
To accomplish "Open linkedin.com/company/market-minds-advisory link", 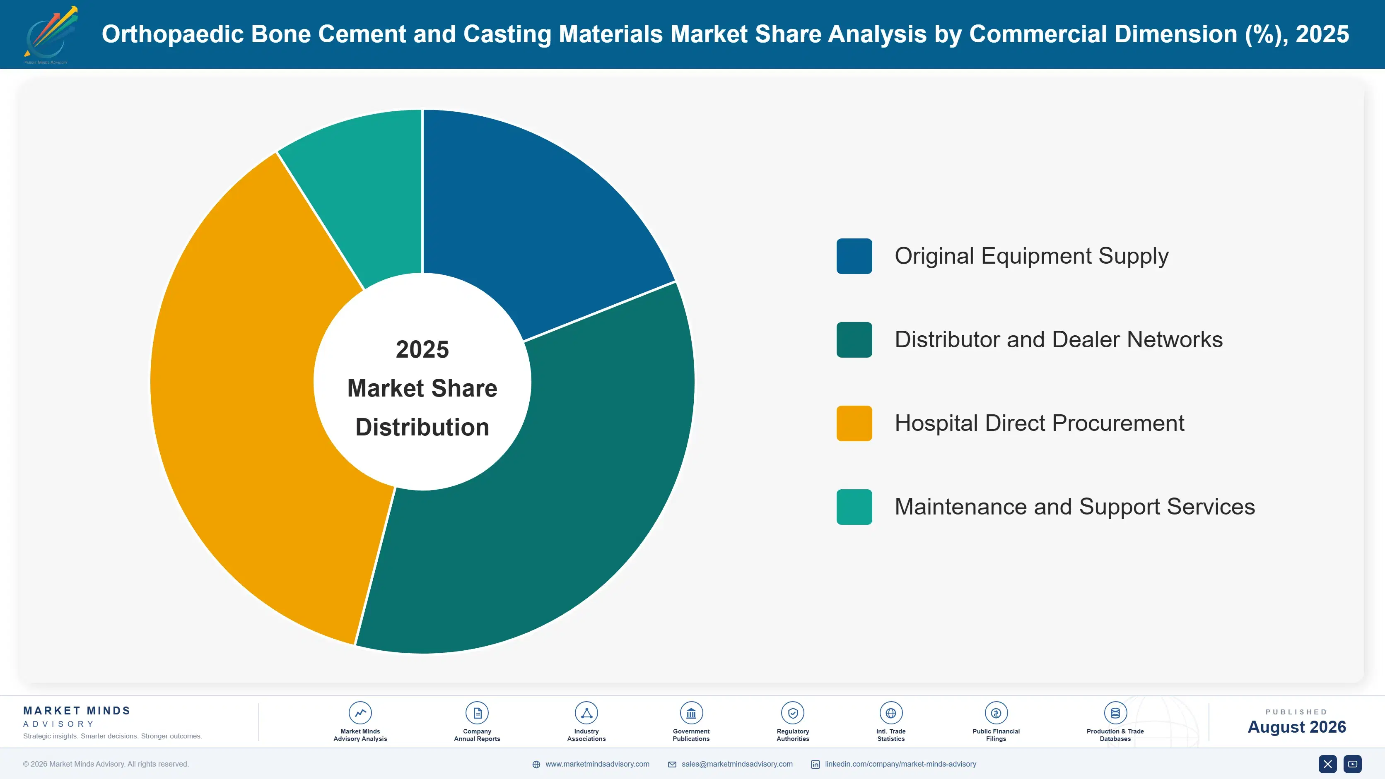I will (x=900, y=764).
